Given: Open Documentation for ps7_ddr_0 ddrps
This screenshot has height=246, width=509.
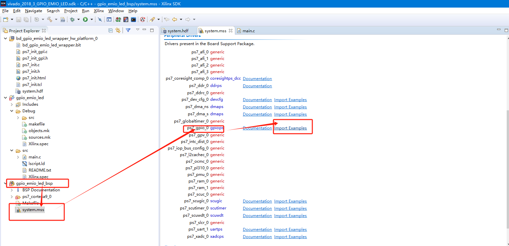Looking at the screenshot, I should coord(257,86).
